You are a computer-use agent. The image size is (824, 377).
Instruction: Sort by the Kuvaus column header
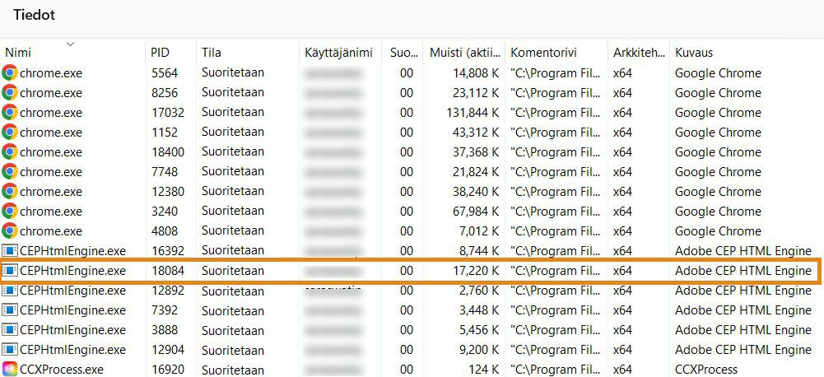coord(694,53)
